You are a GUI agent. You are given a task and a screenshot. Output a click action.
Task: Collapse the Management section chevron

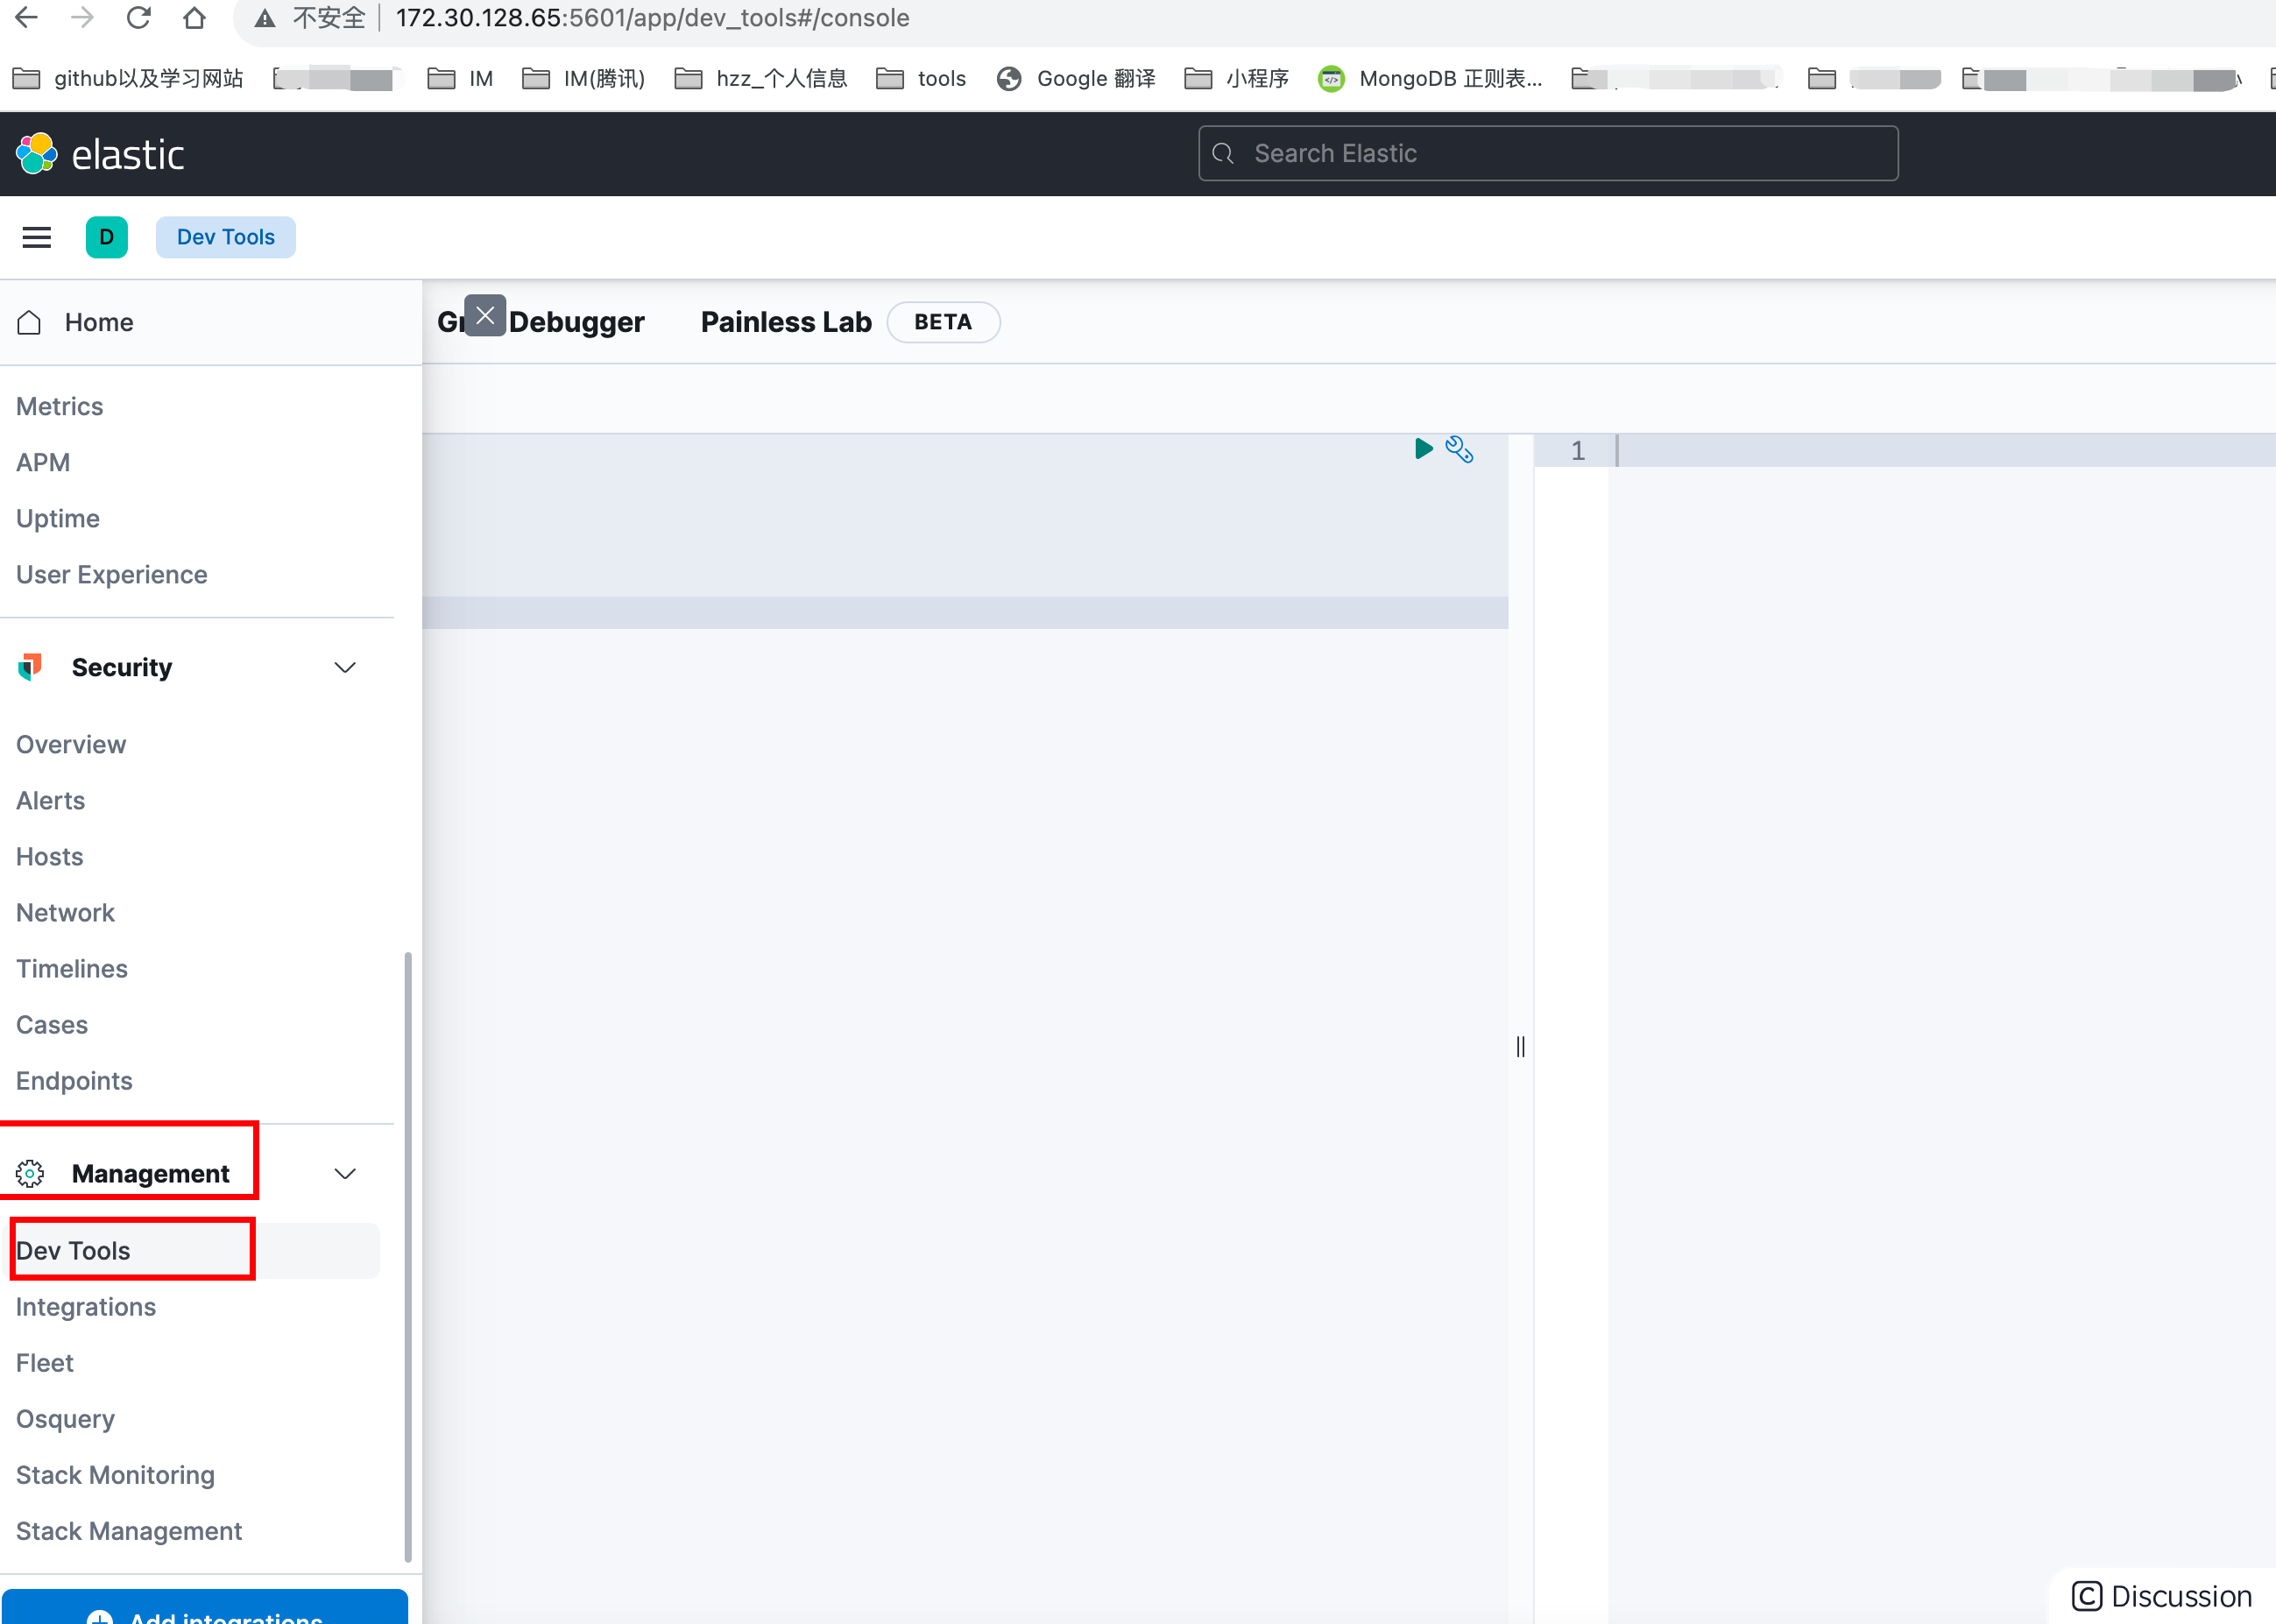pos(345,1173)
